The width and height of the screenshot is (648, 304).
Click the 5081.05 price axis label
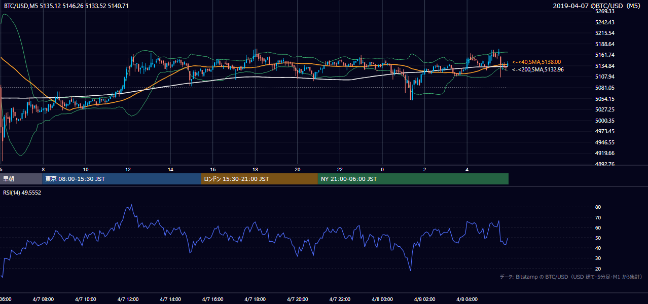coord(605,88)
